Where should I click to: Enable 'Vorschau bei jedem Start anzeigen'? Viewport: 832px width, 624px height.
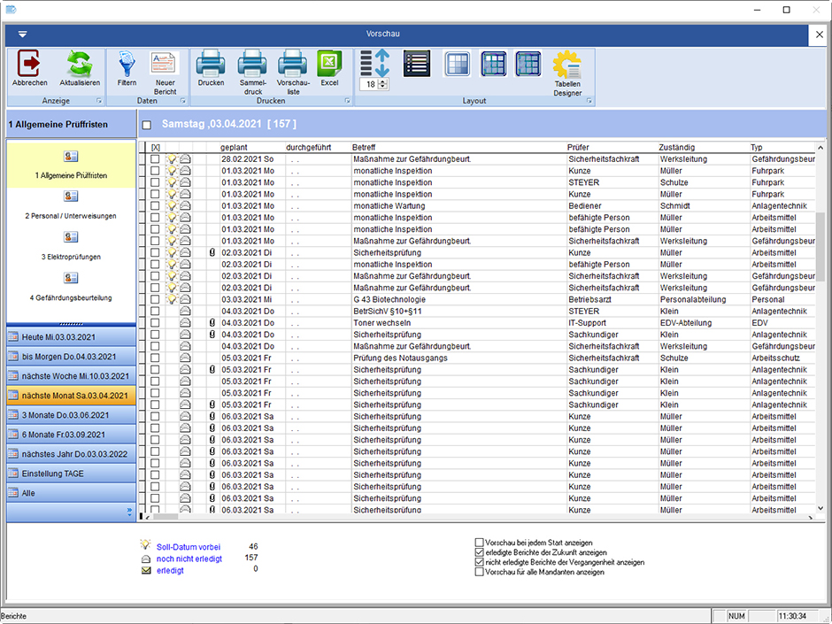click(x=480, y=543)
